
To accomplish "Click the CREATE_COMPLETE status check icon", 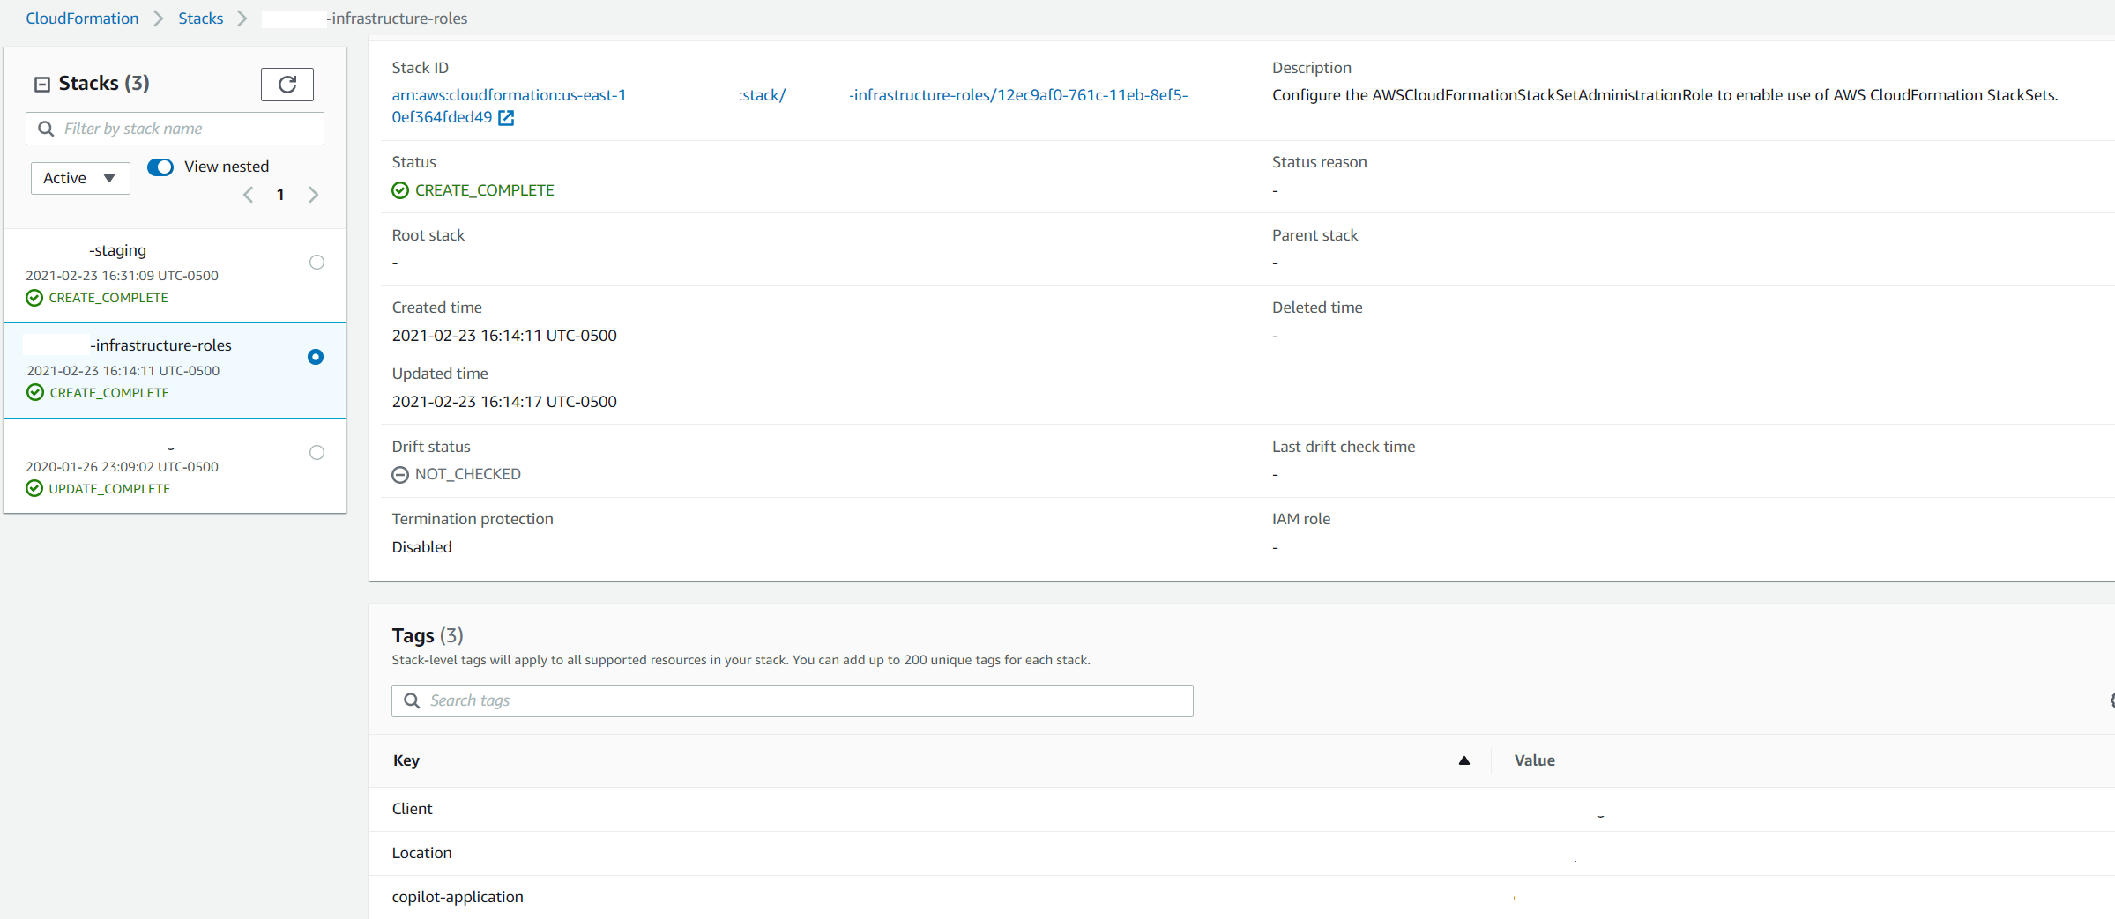I will 400,190.
